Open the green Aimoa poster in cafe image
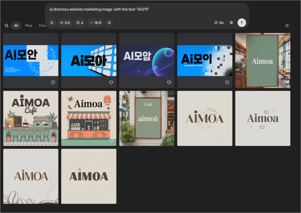Image resolution: width=301 pixels, height=213 pixels. point(262,60)
